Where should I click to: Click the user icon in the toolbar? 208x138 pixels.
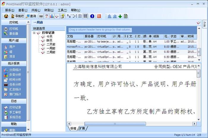pyautogui.click(x=46, y=16)
